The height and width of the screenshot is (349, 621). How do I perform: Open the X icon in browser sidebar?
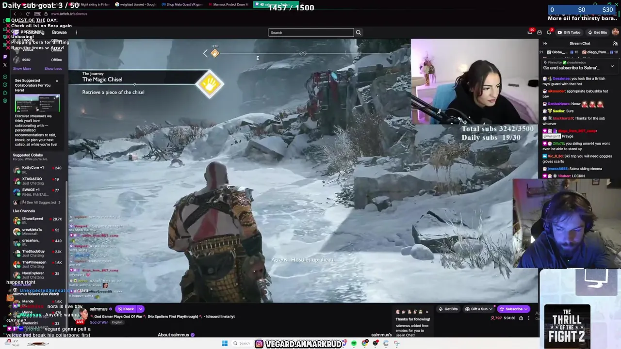point(5,65)
